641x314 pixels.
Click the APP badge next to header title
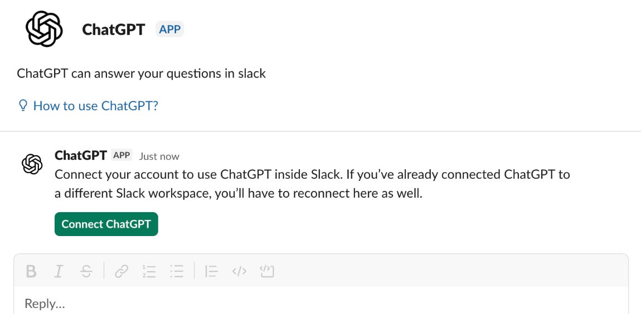[169, 30]
